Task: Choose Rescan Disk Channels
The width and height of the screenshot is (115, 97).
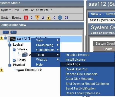Action: [x=87, y=74]
